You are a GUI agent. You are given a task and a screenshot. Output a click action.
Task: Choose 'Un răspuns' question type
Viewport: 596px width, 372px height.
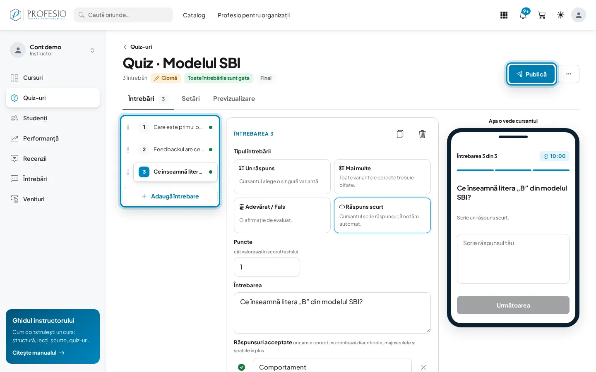tap(282, 177)
